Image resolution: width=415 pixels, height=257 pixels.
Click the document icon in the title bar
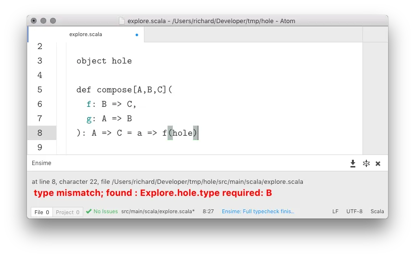[122, 21]
